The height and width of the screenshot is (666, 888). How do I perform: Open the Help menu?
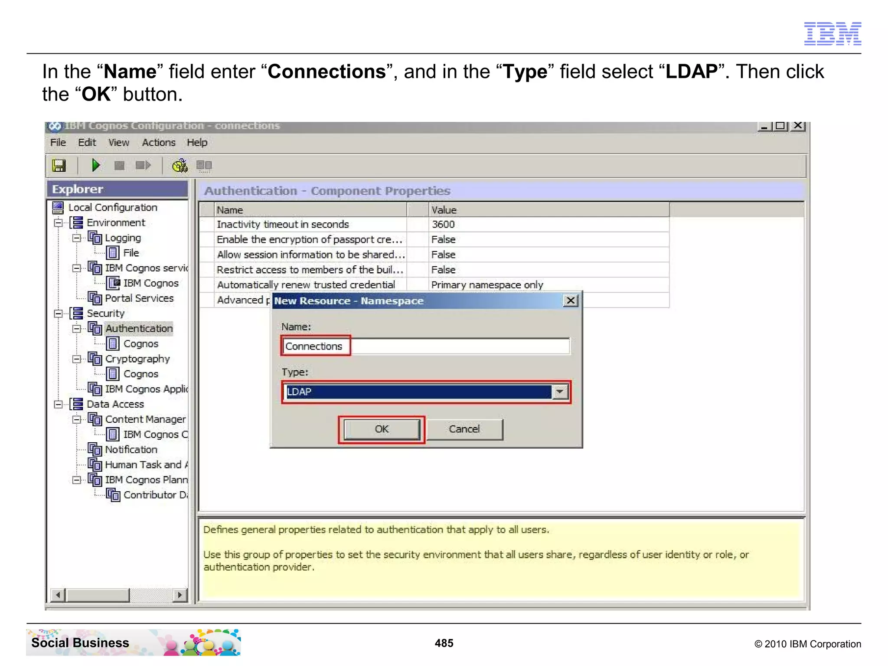pyautogui.click(x=197, y=143)
